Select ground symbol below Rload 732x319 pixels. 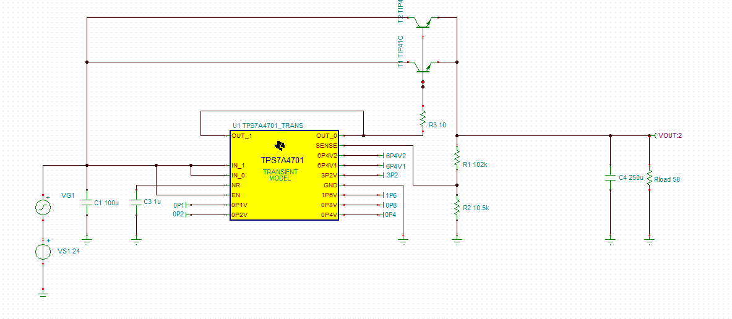(x=649, y=240)
